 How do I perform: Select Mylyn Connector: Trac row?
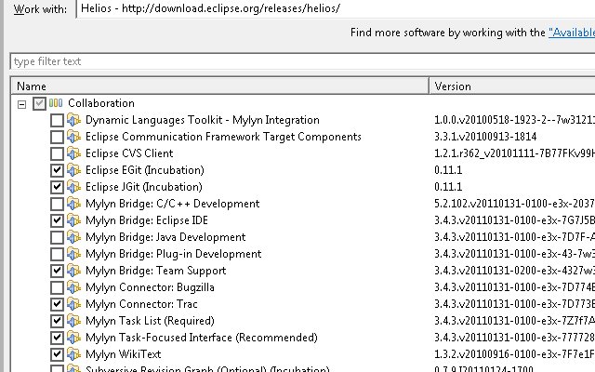[x=141, y=304]
